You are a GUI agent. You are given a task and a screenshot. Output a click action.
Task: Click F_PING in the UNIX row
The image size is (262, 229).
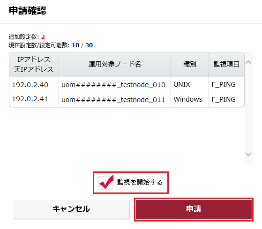click(x=224, y=84)
